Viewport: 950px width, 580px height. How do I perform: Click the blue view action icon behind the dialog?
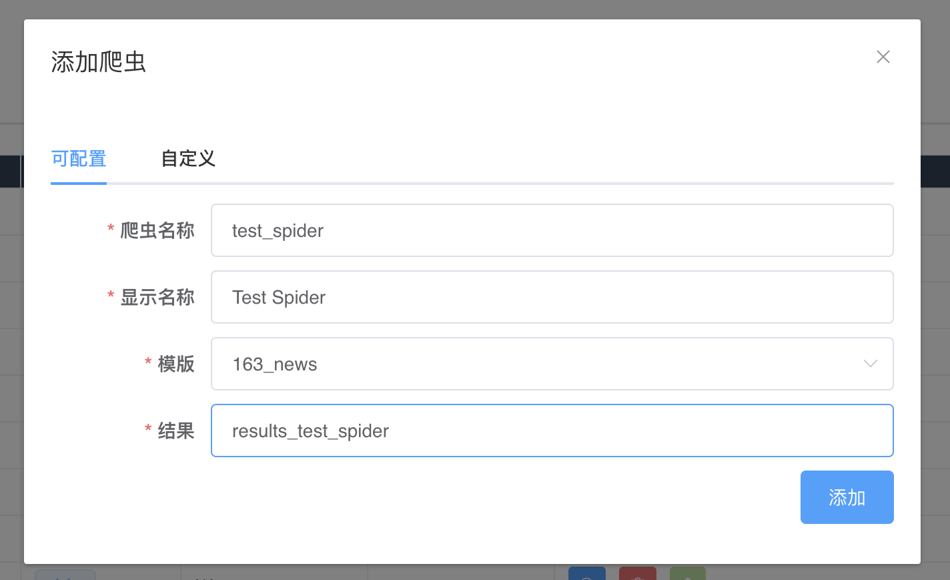(586, 575)
